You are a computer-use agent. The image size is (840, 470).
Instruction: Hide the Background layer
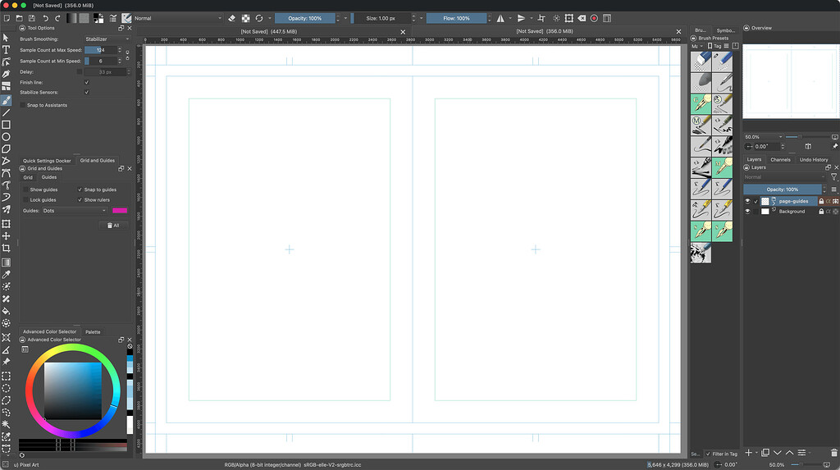click(747, 211)
